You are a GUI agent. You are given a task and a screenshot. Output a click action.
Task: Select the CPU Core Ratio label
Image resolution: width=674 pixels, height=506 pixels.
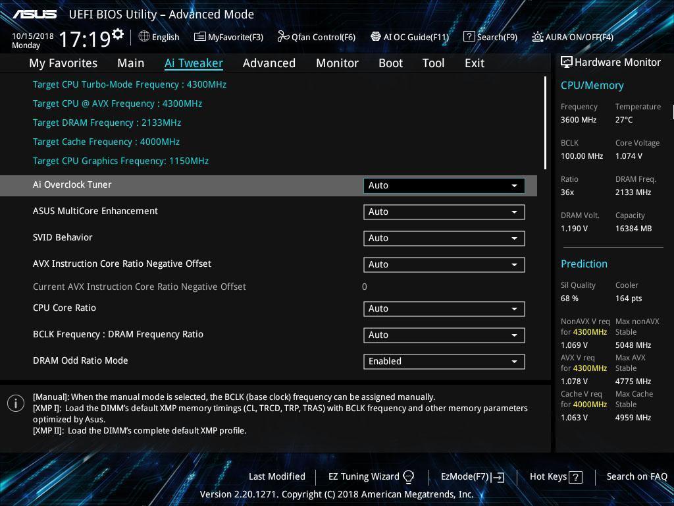pos(64,308)
